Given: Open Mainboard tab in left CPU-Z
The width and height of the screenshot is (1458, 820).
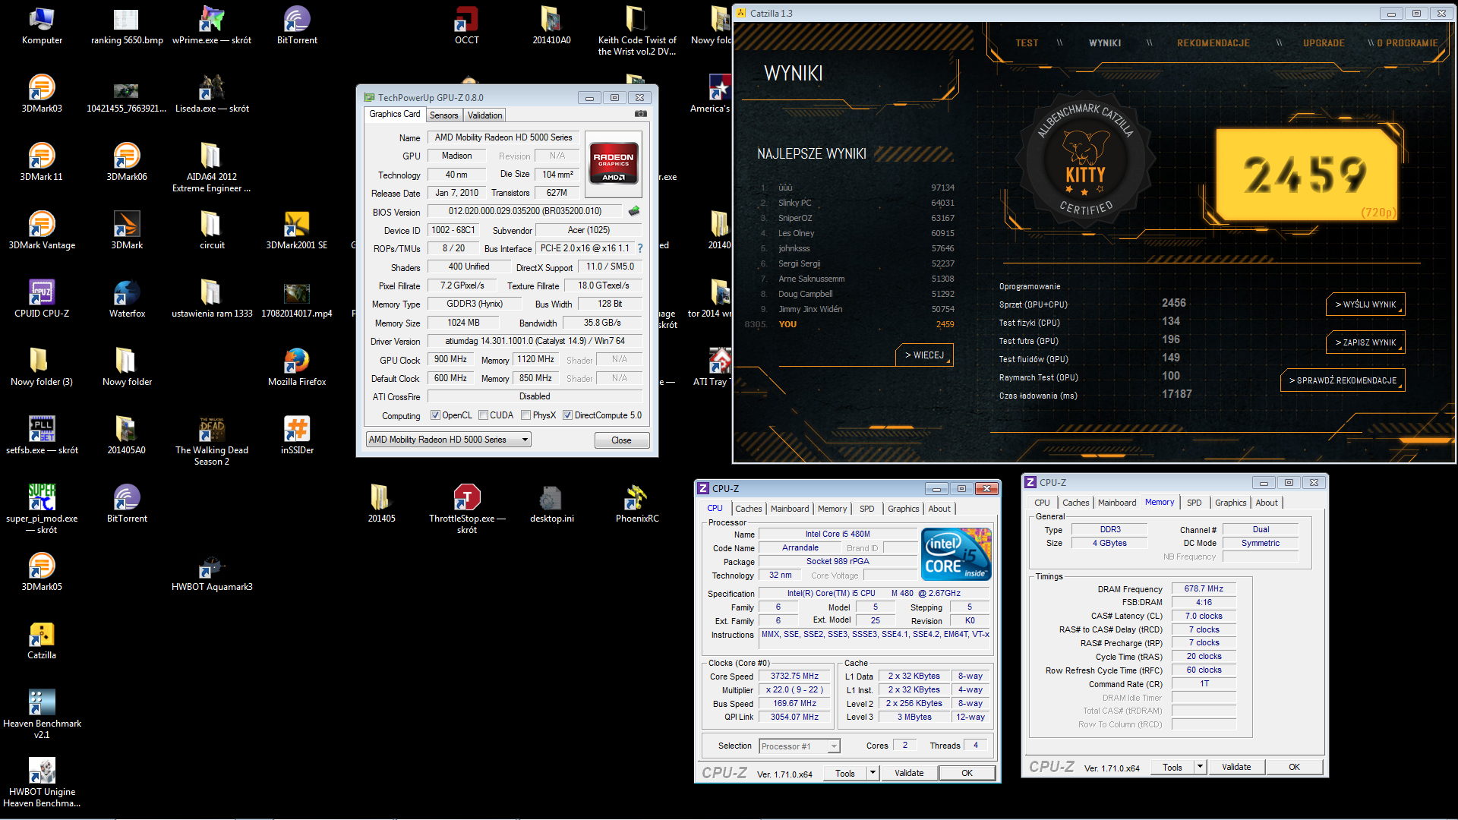Looking at the screenshot, I should point(790,509).
